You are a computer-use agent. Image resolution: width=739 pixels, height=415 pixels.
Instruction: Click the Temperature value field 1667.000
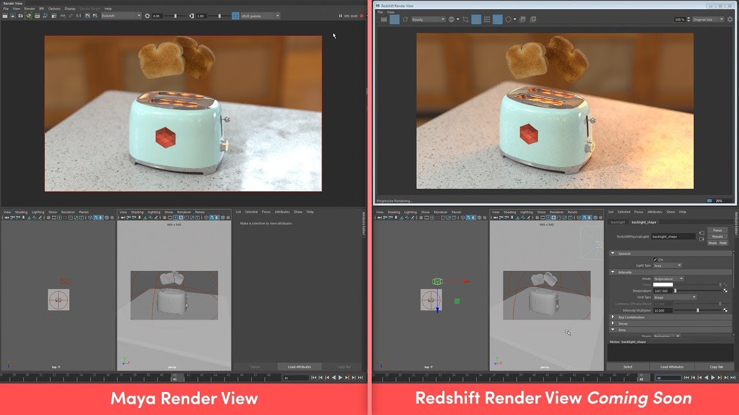coord(663,291)
